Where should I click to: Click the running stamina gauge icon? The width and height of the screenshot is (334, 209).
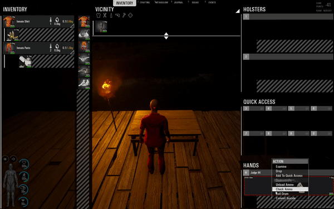[x=24, y=177]
